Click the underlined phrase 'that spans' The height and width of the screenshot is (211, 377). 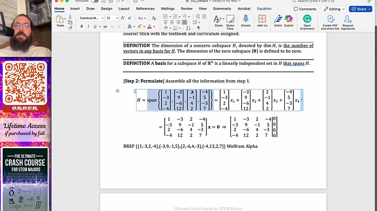point(293,63)
